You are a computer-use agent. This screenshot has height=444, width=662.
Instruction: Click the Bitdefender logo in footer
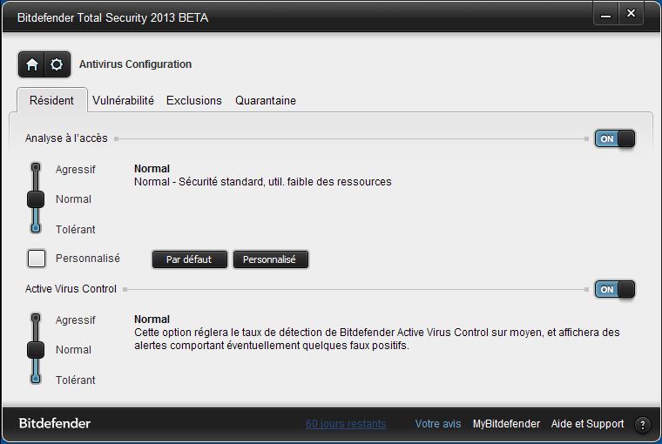tap(55, 423)
